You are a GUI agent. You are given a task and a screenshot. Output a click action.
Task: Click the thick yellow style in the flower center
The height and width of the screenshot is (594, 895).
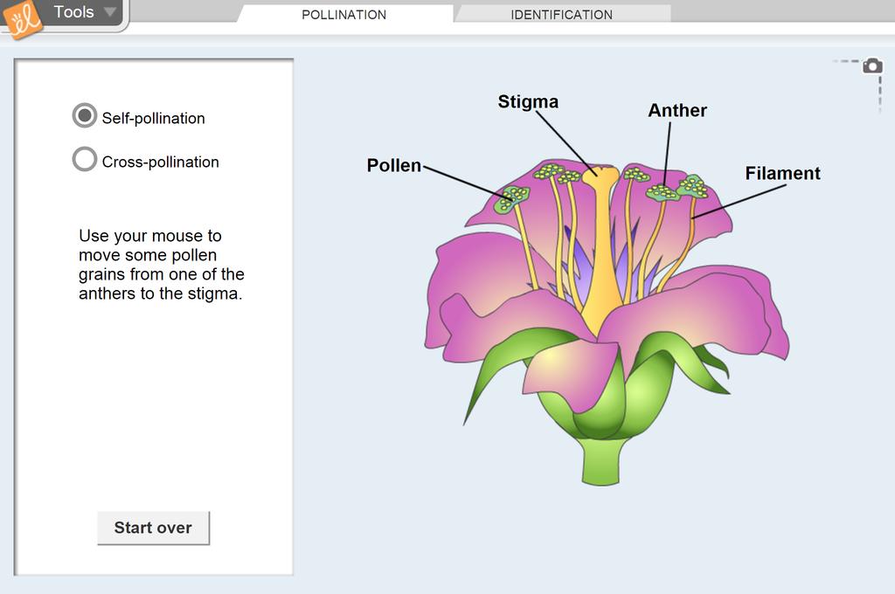coord(600,262)
